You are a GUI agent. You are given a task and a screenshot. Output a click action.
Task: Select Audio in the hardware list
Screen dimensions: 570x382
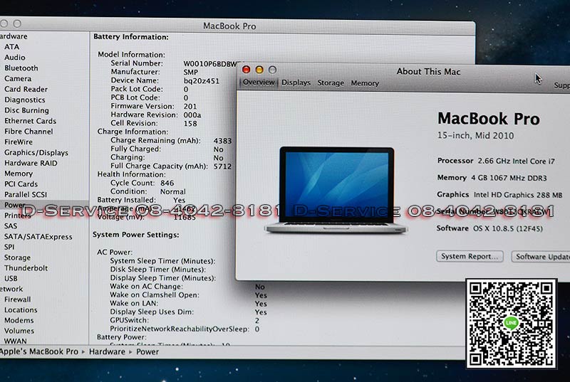click(x=14, y=58)
